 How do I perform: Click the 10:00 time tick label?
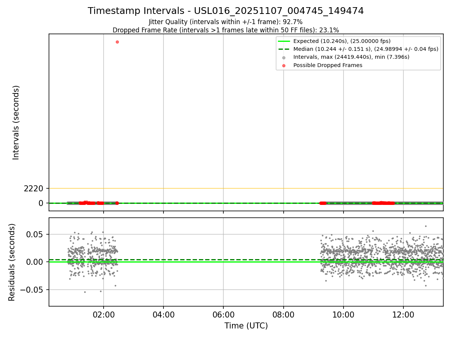tap(343, 315)
